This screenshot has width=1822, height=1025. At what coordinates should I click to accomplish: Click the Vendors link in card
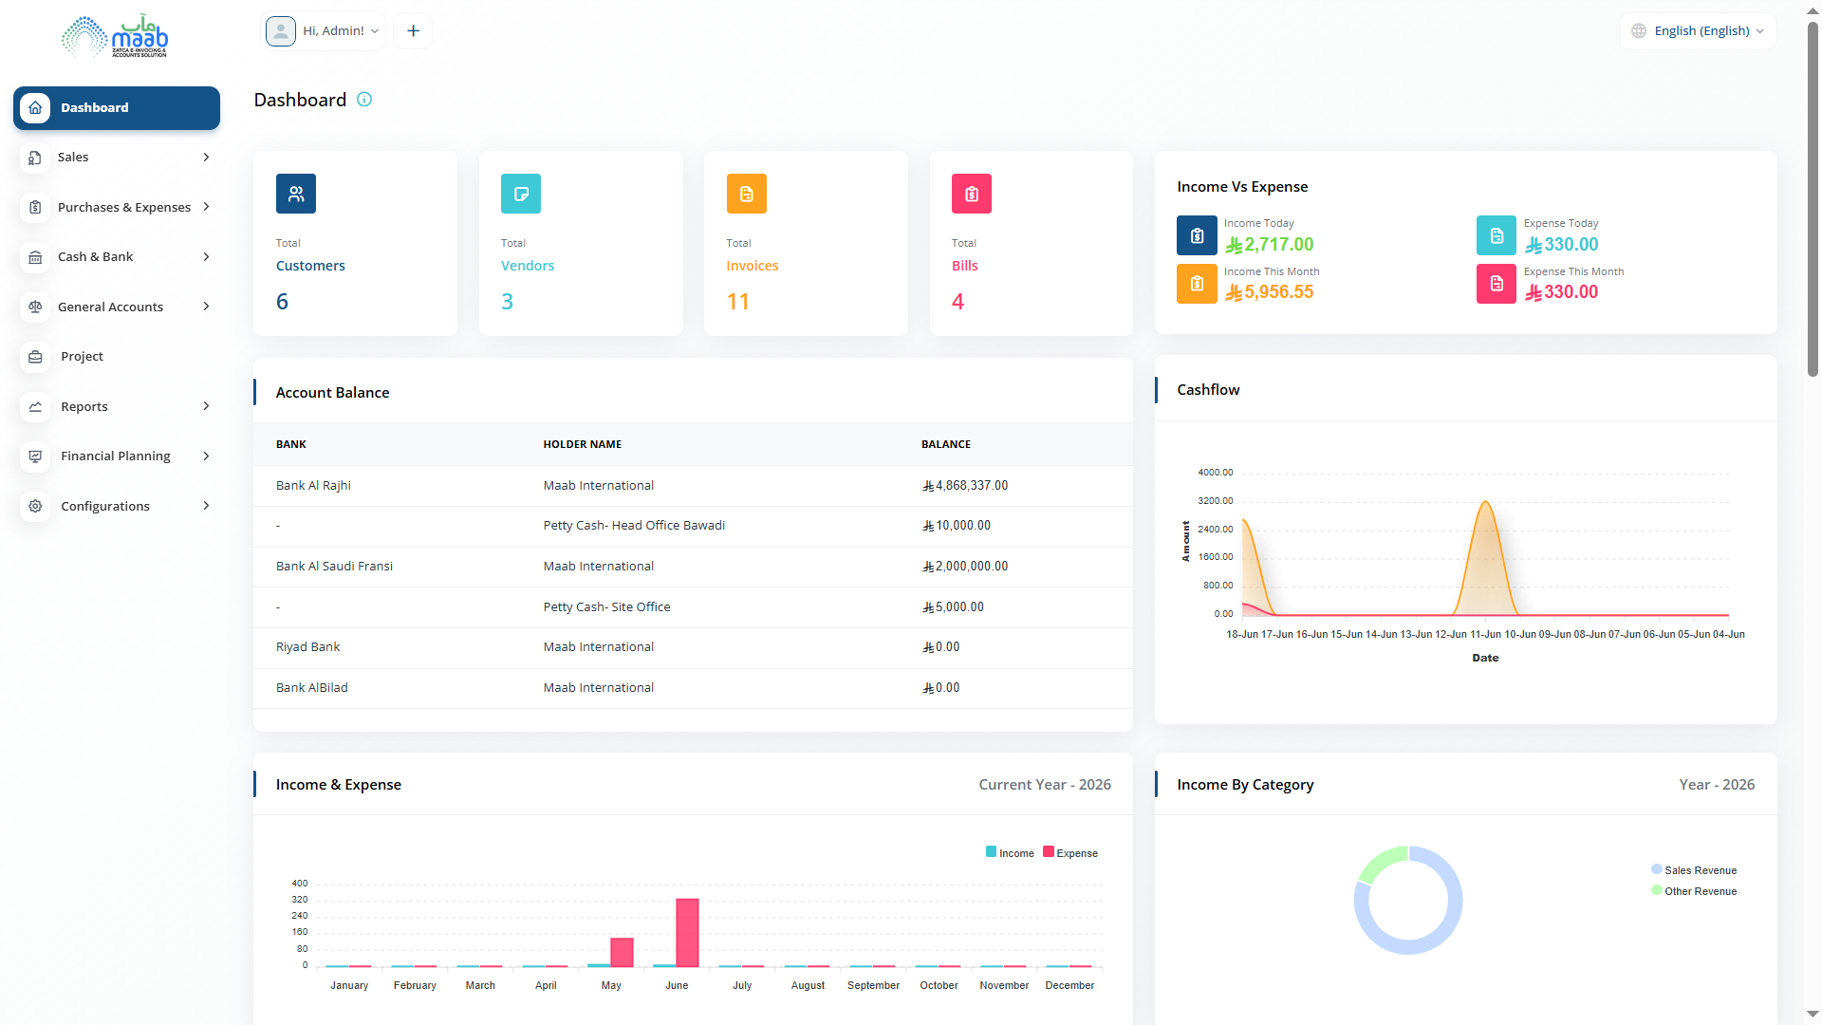tap(528, 267)
